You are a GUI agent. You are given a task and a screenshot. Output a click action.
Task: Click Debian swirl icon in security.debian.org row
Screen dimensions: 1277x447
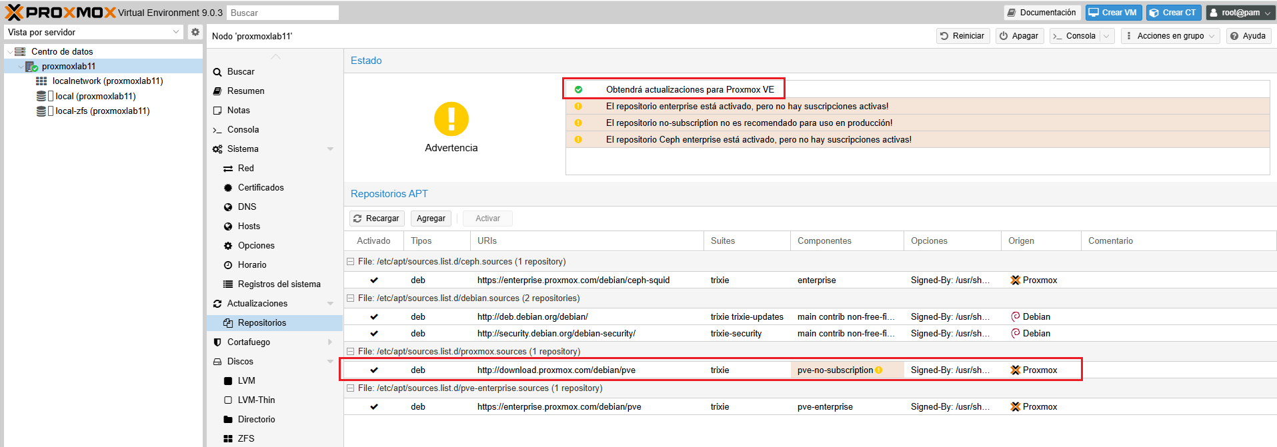[x=1016, y=334]
